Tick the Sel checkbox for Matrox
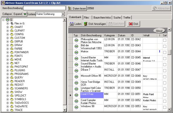Viewport: 173px width, 113px height. pyautogui.click(x=165, y=52)
